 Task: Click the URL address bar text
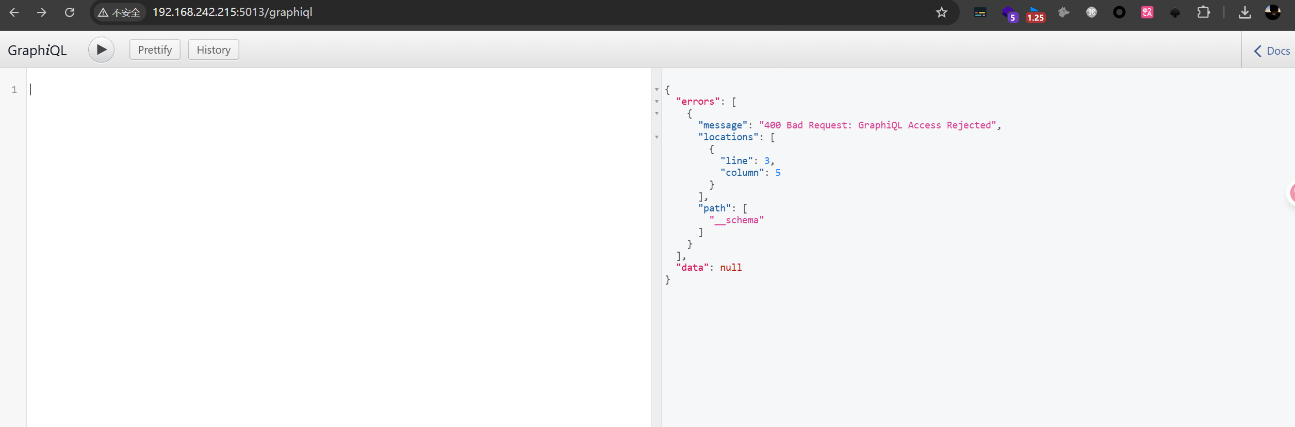(x=232, y=12)
